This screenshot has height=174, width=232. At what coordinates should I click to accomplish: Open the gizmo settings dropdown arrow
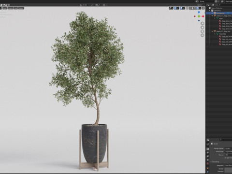tap(178, 8)
